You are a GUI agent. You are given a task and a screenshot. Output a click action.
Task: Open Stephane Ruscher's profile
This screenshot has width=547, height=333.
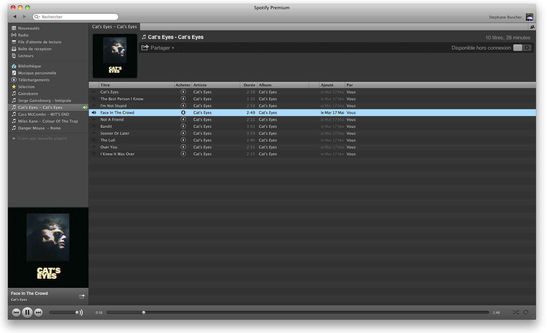point(505,17)
